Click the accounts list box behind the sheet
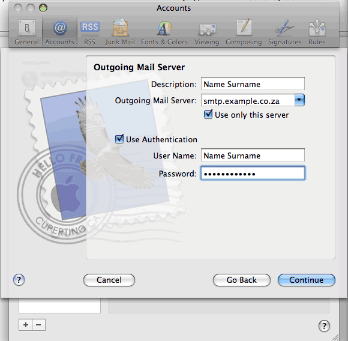This screenshot has width=348, height=341. (x=59, y=306)
